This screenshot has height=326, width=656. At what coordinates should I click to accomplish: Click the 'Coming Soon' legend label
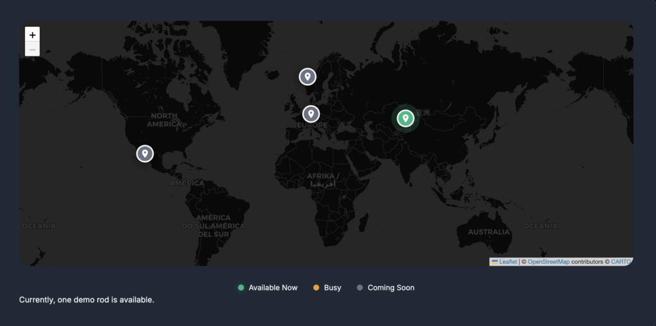tap(391, 288)
